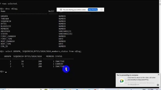
Task: Click the 'desc v$log;' command text
Action: point(12,9)
